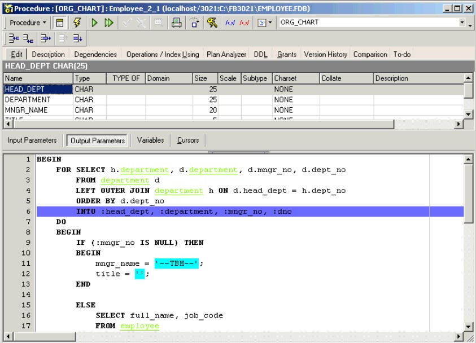Open grants via yellow keys icon
476x343 pixels.
tap(212, 23)
